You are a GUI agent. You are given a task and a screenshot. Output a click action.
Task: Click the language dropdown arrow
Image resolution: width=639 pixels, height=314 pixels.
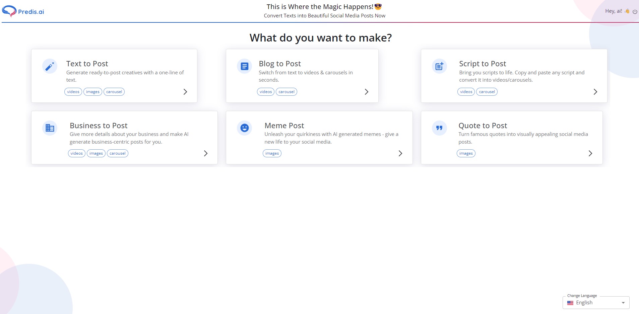pyautogui.click(x=623, y=303)
